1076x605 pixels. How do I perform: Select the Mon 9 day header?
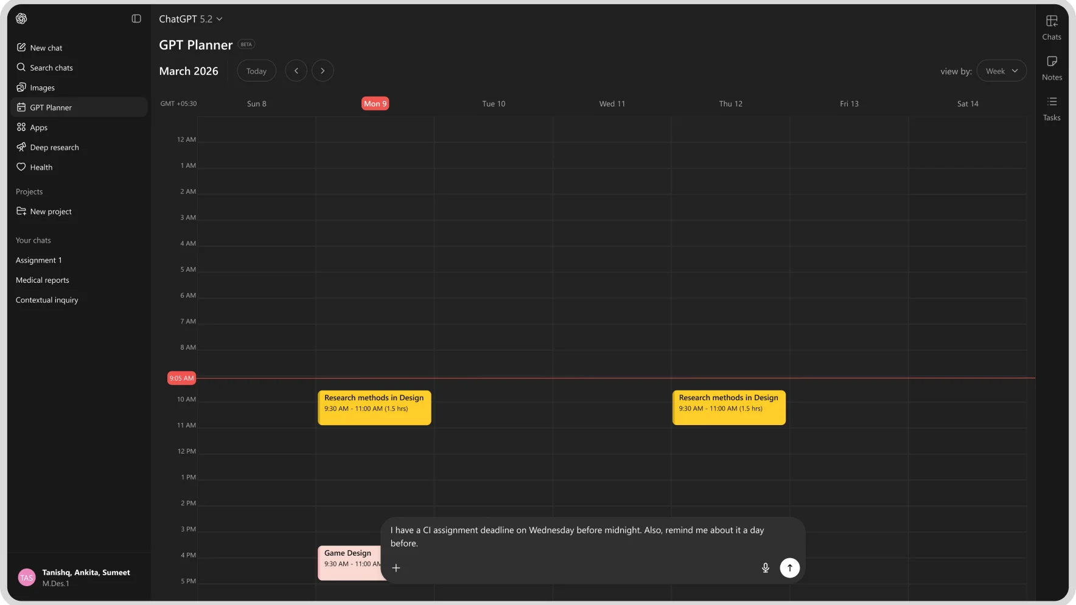point(375,103)
